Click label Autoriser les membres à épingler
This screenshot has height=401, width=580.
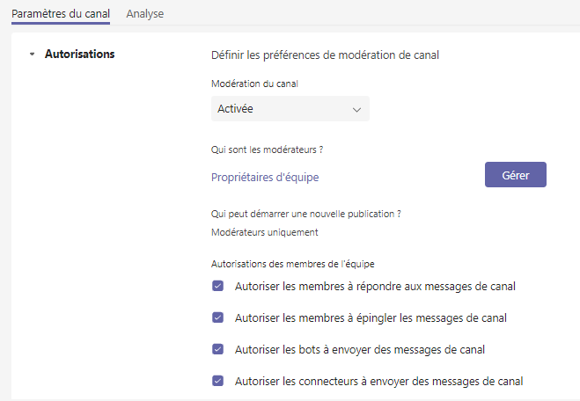pos(371,317)
